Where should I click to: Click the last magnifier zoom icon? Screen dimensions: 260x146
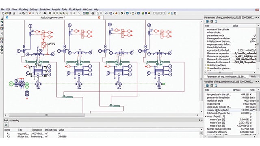tap(67, 13)
